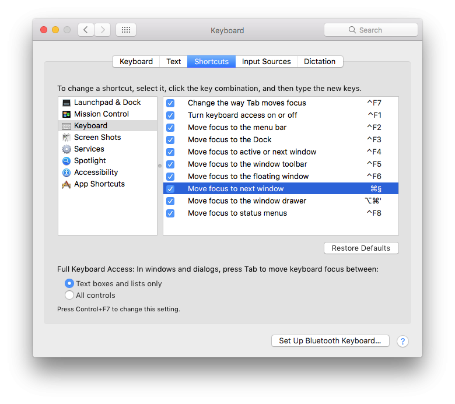Uncheck Move focus to the Dock

click(170, 140)
